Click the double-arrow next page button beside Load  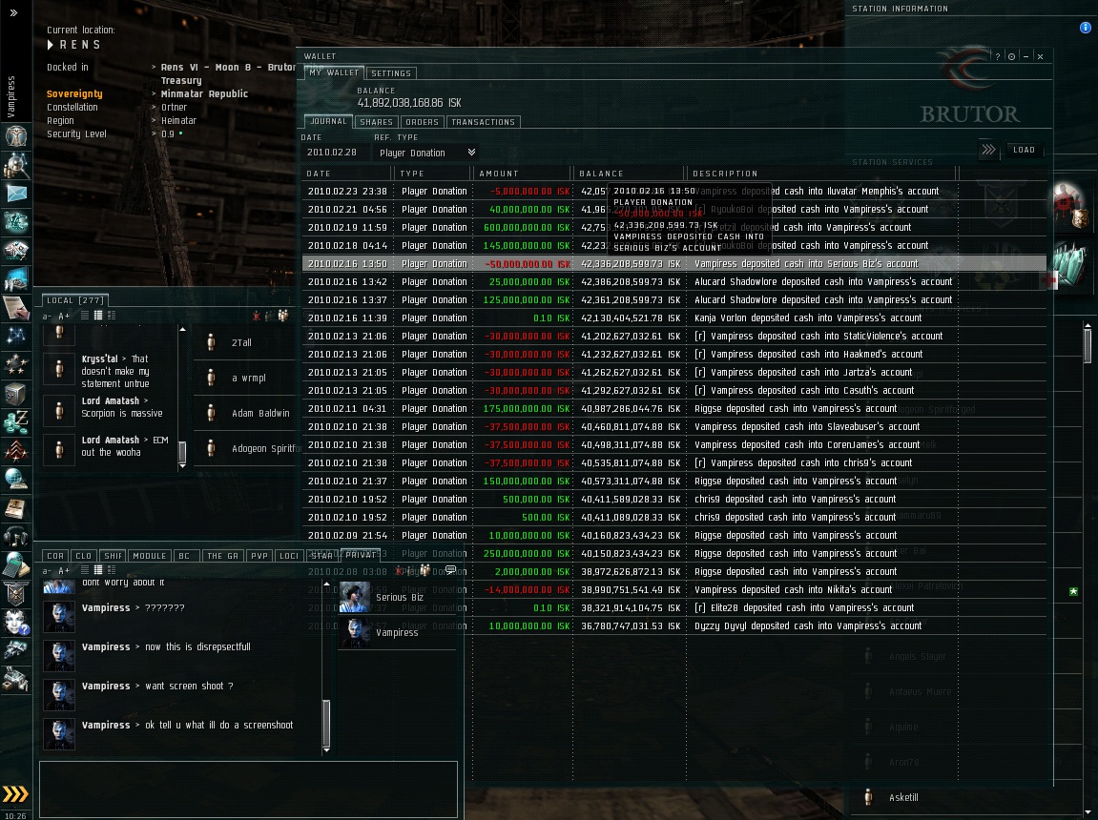click(x=988, y=149)
